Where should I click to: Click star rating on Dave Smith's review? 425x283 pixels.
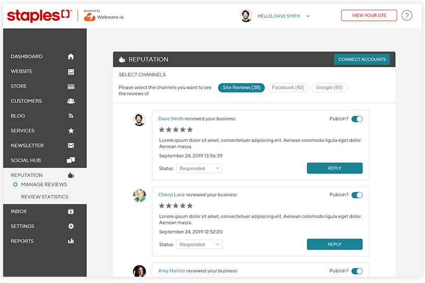pos(176,129)
